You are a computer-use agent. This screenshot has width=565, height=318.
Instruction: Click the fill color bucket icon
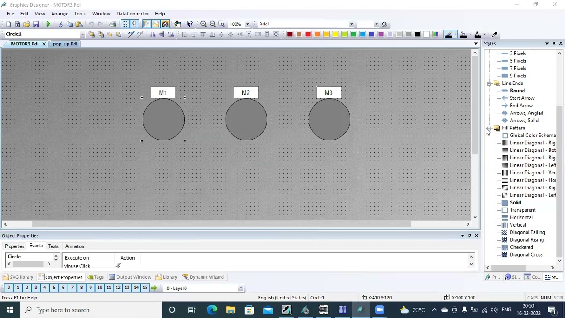(463, 34)
